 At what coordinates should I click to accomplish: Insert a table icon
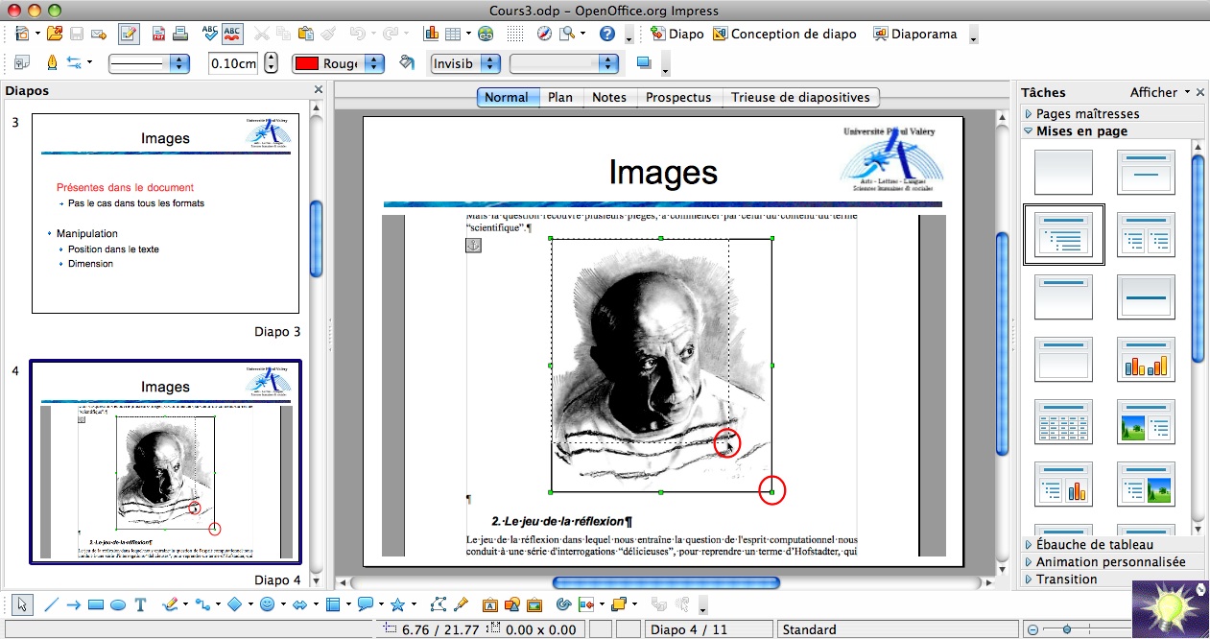454,35
